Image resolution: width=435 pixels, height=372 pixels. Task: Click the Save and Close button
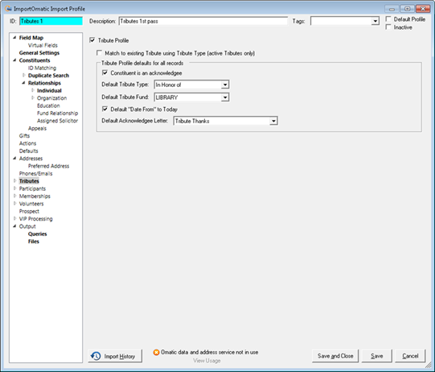click(335, 356)
